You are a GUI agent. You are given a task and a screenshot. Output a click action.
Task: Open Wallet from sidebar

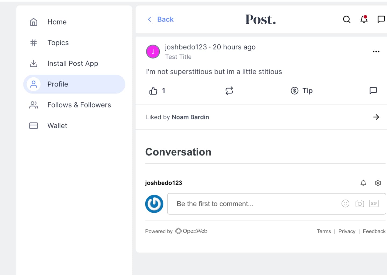57,126
